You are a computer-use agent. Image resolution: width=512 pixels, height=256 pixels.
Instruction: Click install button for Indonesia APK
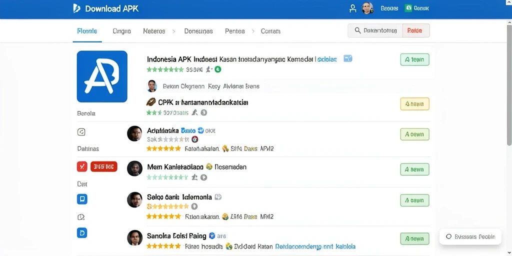coord(414,60)
